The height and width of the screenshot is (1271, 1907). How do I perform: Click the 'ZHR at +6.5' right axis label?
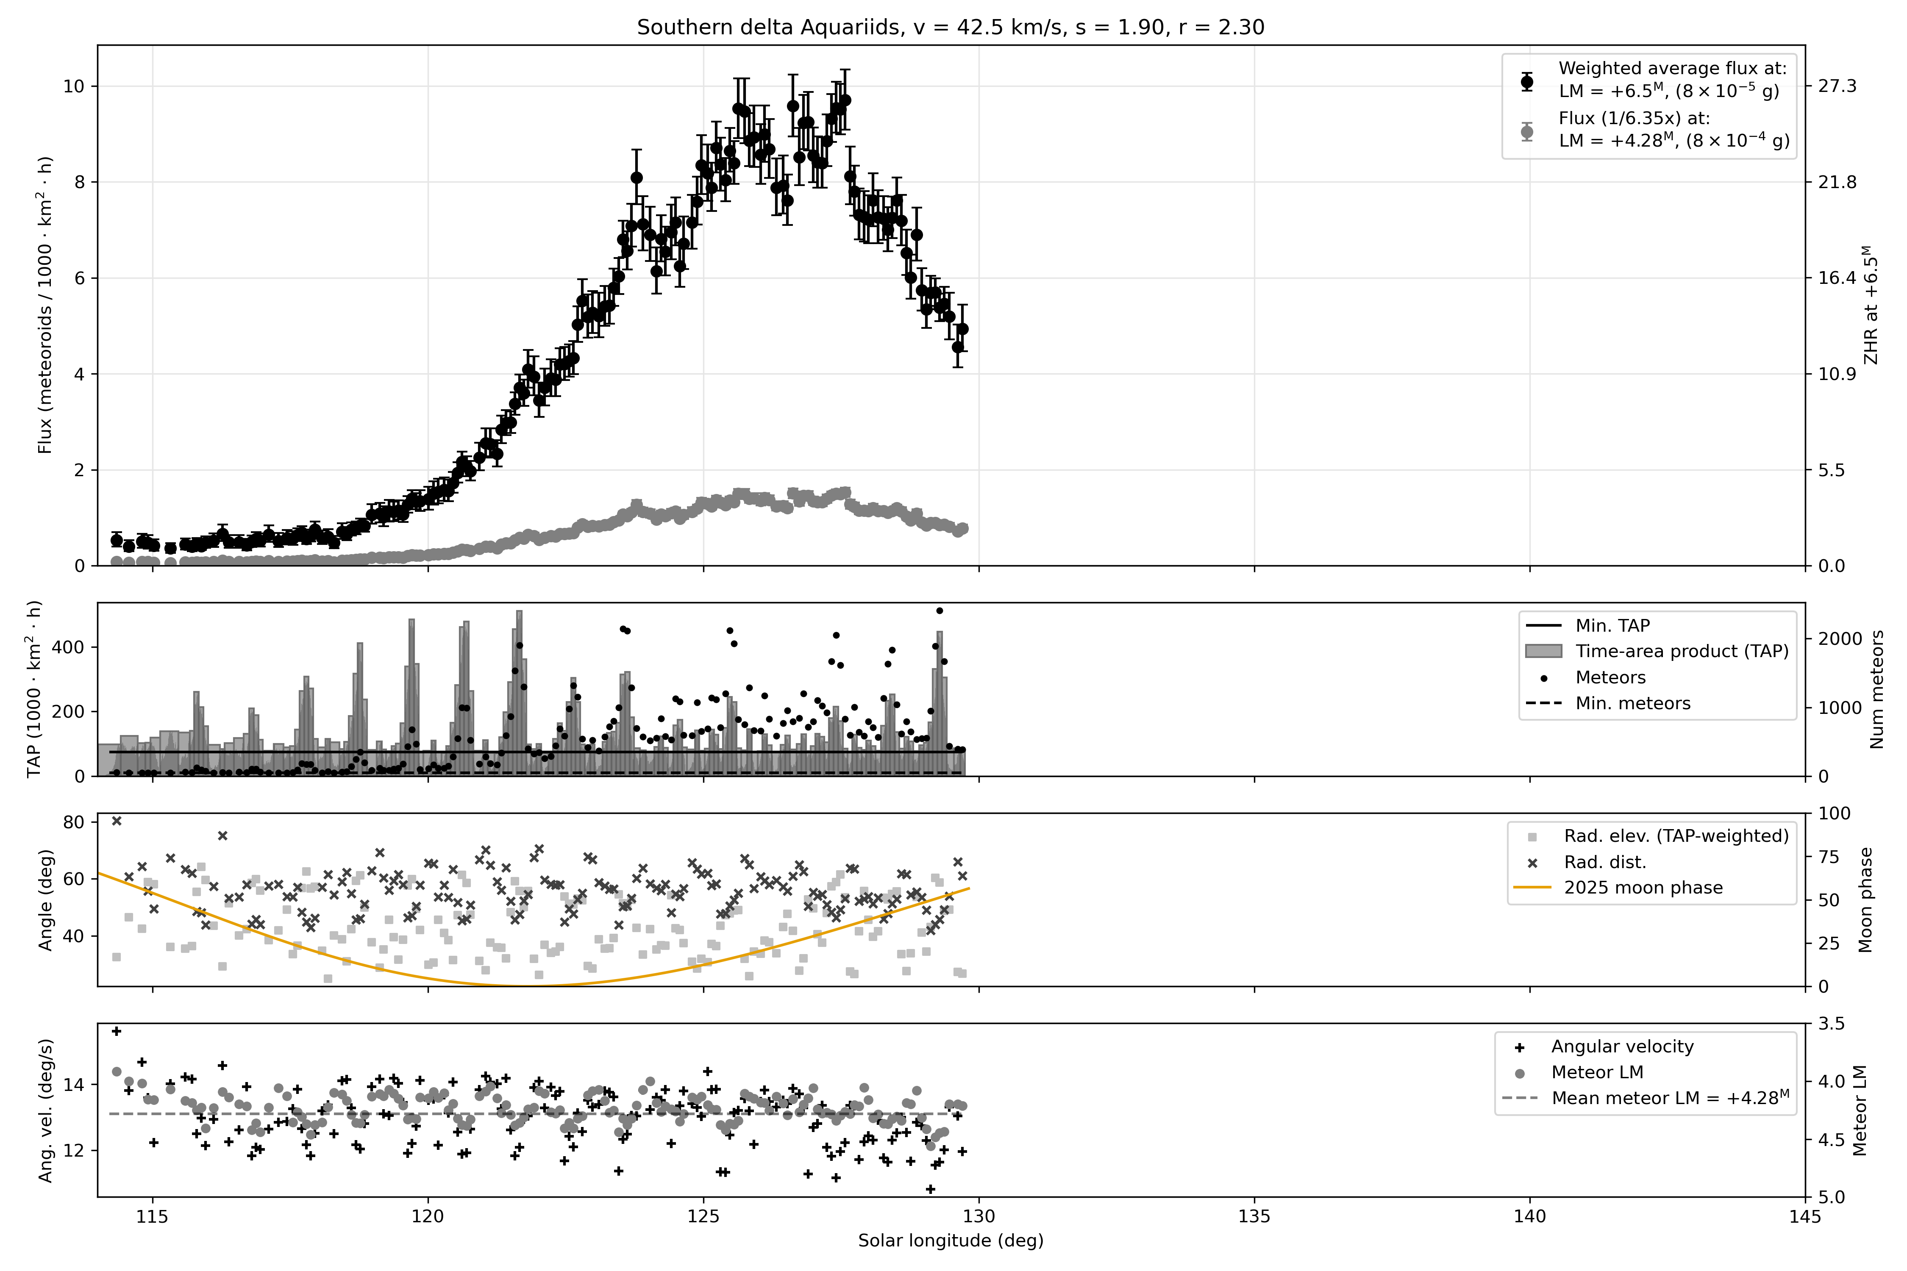(1871, 305)
